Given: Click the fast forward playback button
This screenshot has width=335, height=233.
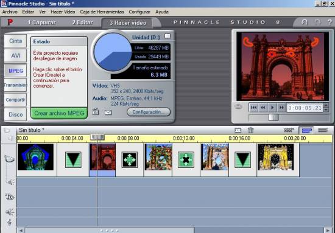Looking at the screenshot, I should coord(281,108).
